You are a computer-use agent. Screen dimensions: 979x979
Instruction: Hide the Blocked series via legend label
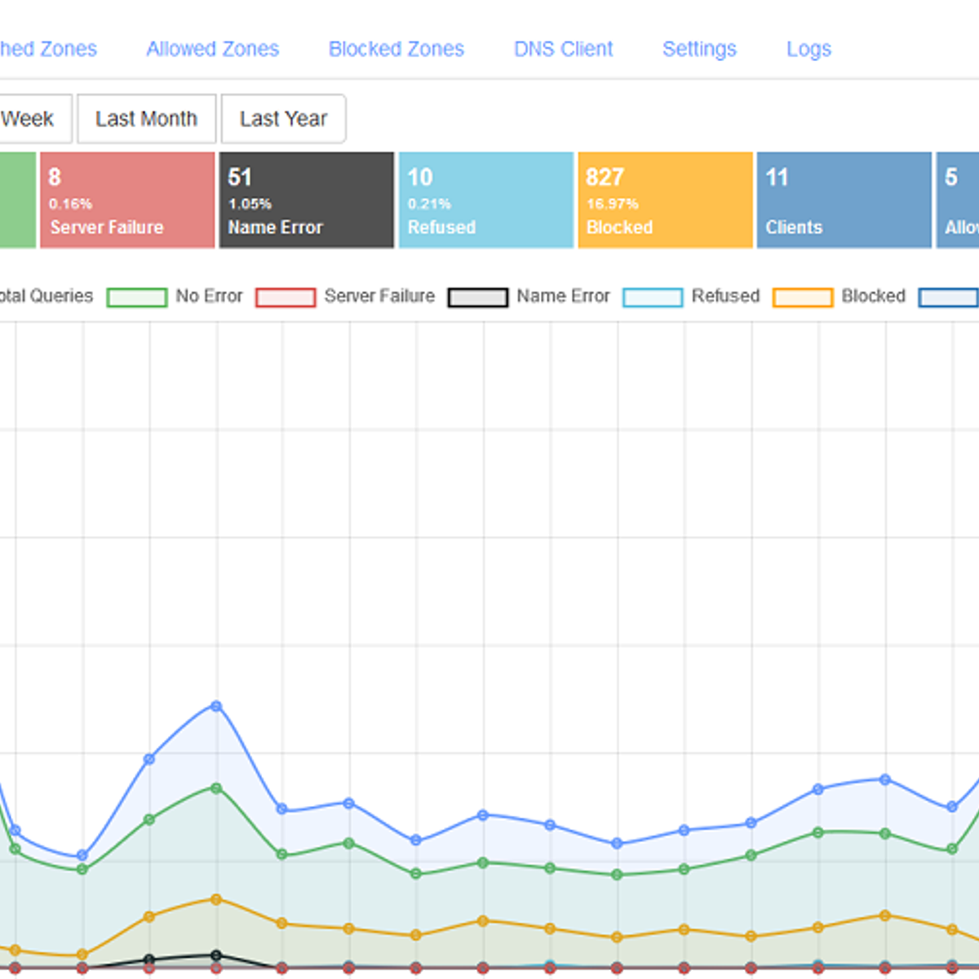[873, 296]
